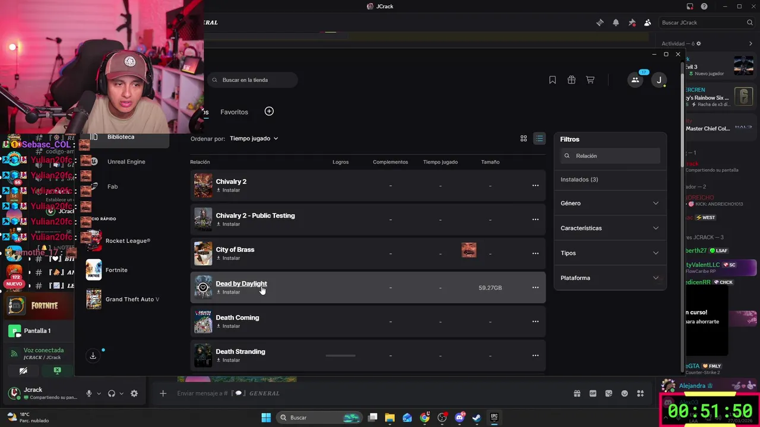This screenshot has height=427, width=760.
Task: Open more options for Chivalry 2 - Public Testing
Action: point(536,219)
